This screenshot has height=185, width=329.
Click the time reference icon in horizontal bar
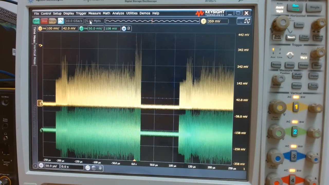(94, 168)
